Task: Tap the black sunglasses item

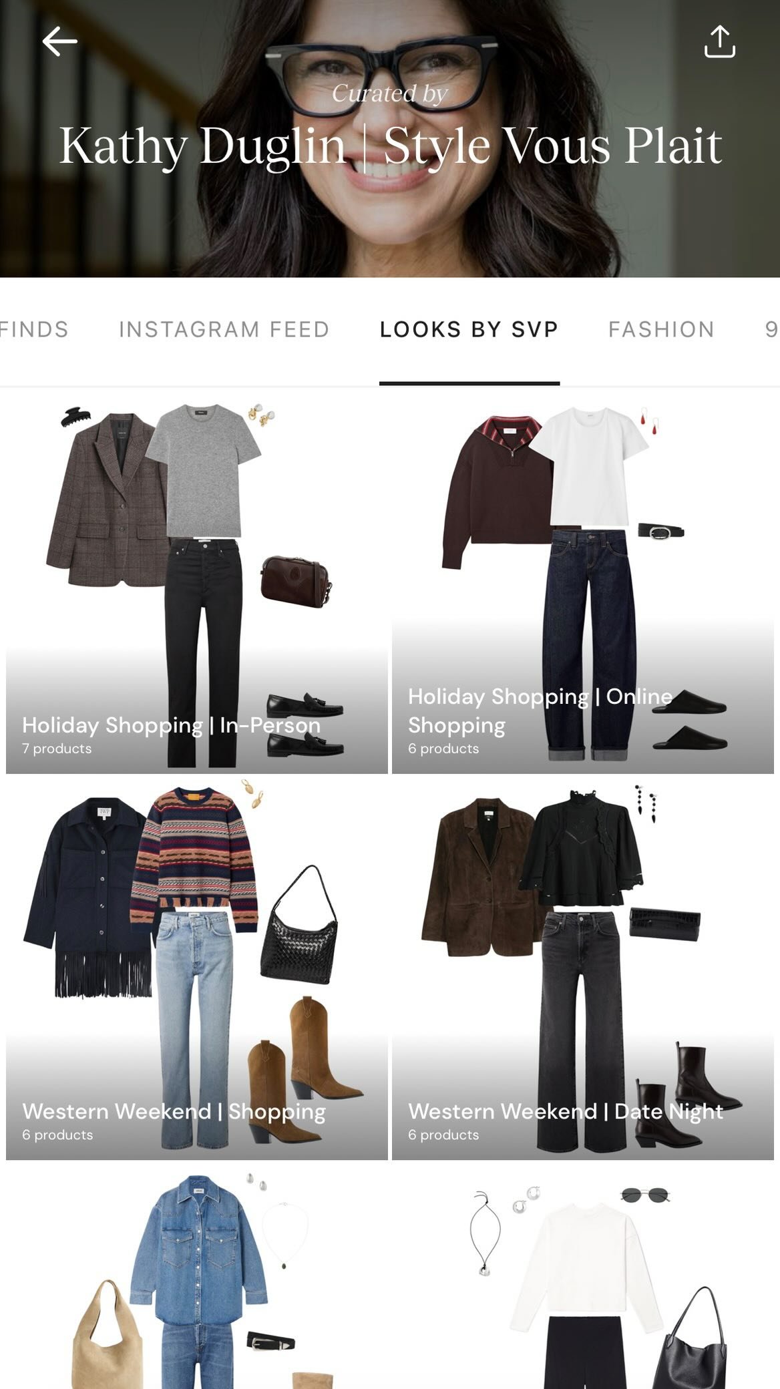Action: pos(644,1195)
